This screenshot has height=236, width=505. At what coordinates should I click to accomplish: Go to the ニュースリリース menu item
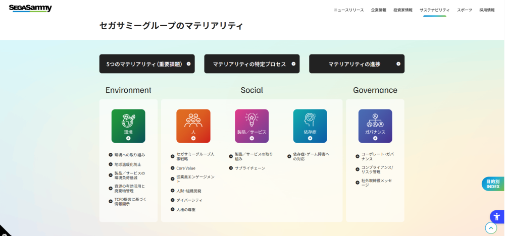348,10
